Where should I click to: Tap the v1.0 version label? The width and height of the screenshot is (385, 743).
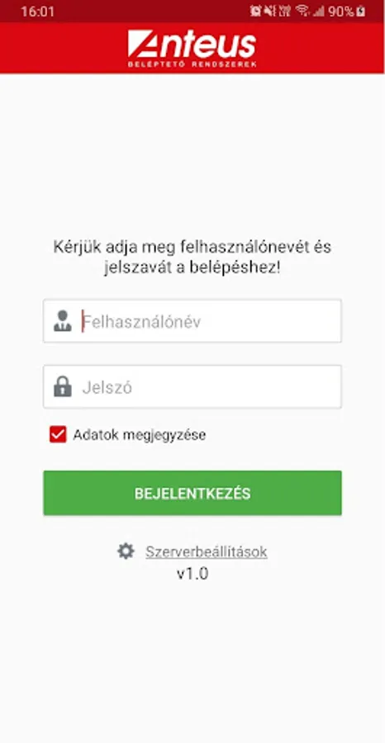coord(192,574)
